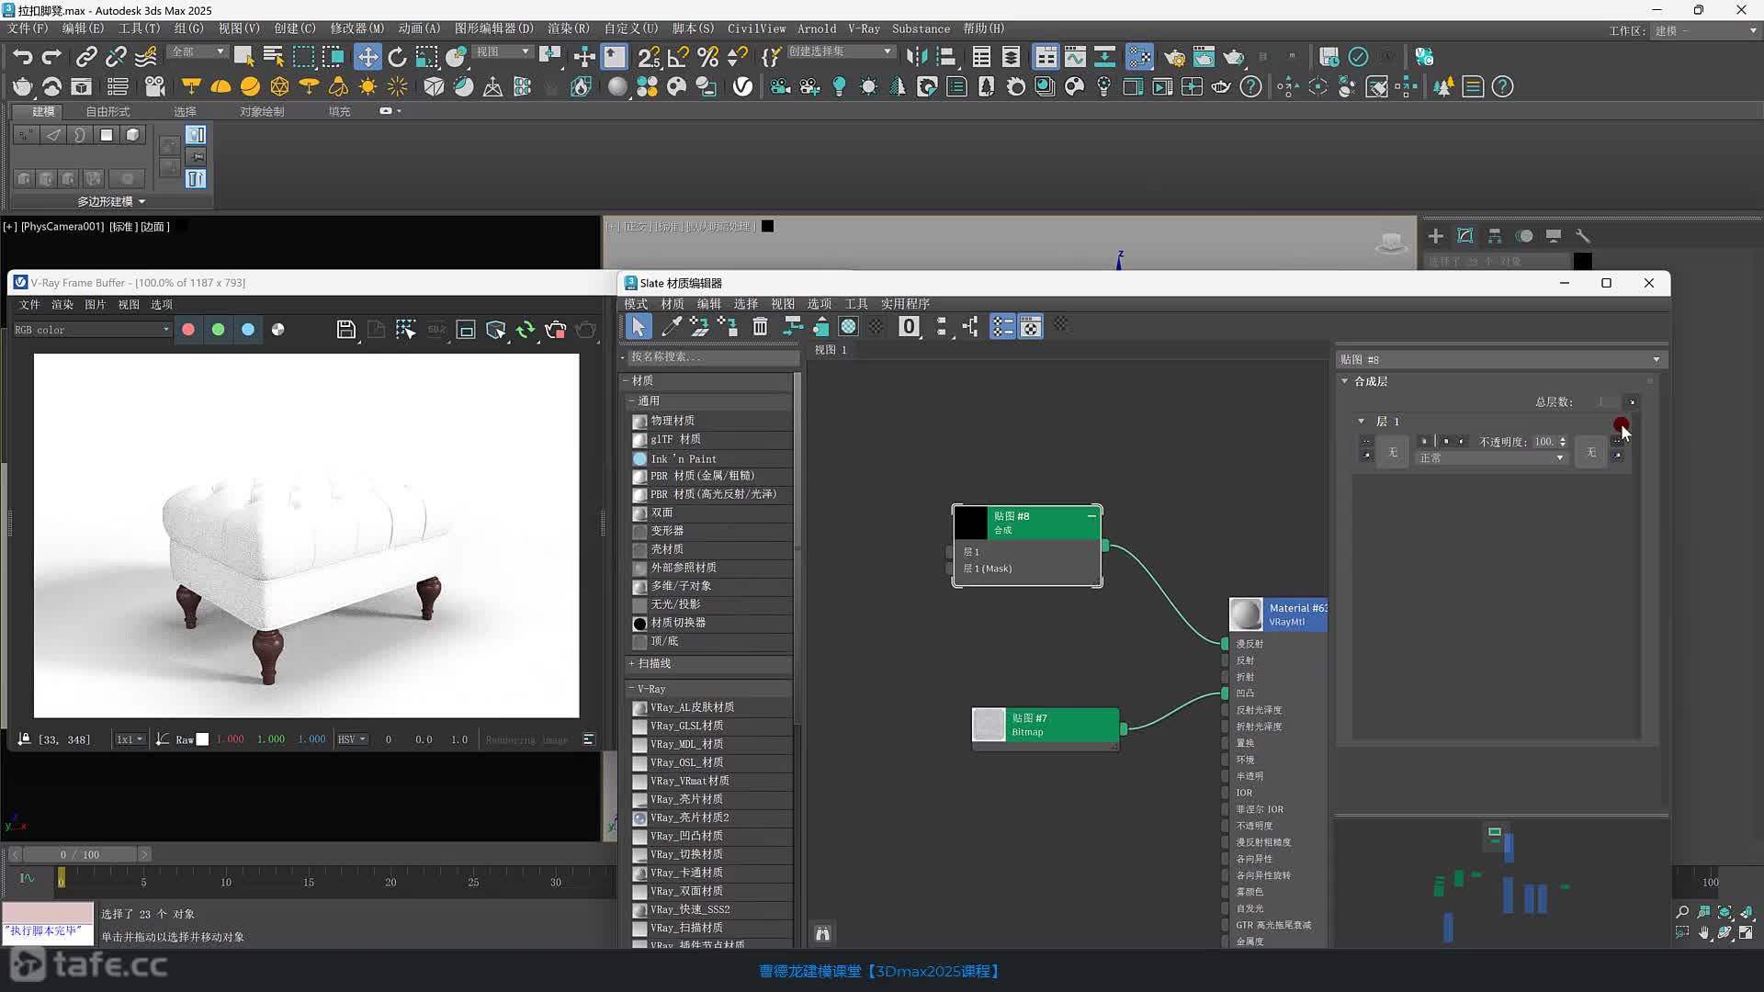
Task: Select the arrow Select Tool in Slate editor
Action: pyautogui.click(x=639, y=326)
